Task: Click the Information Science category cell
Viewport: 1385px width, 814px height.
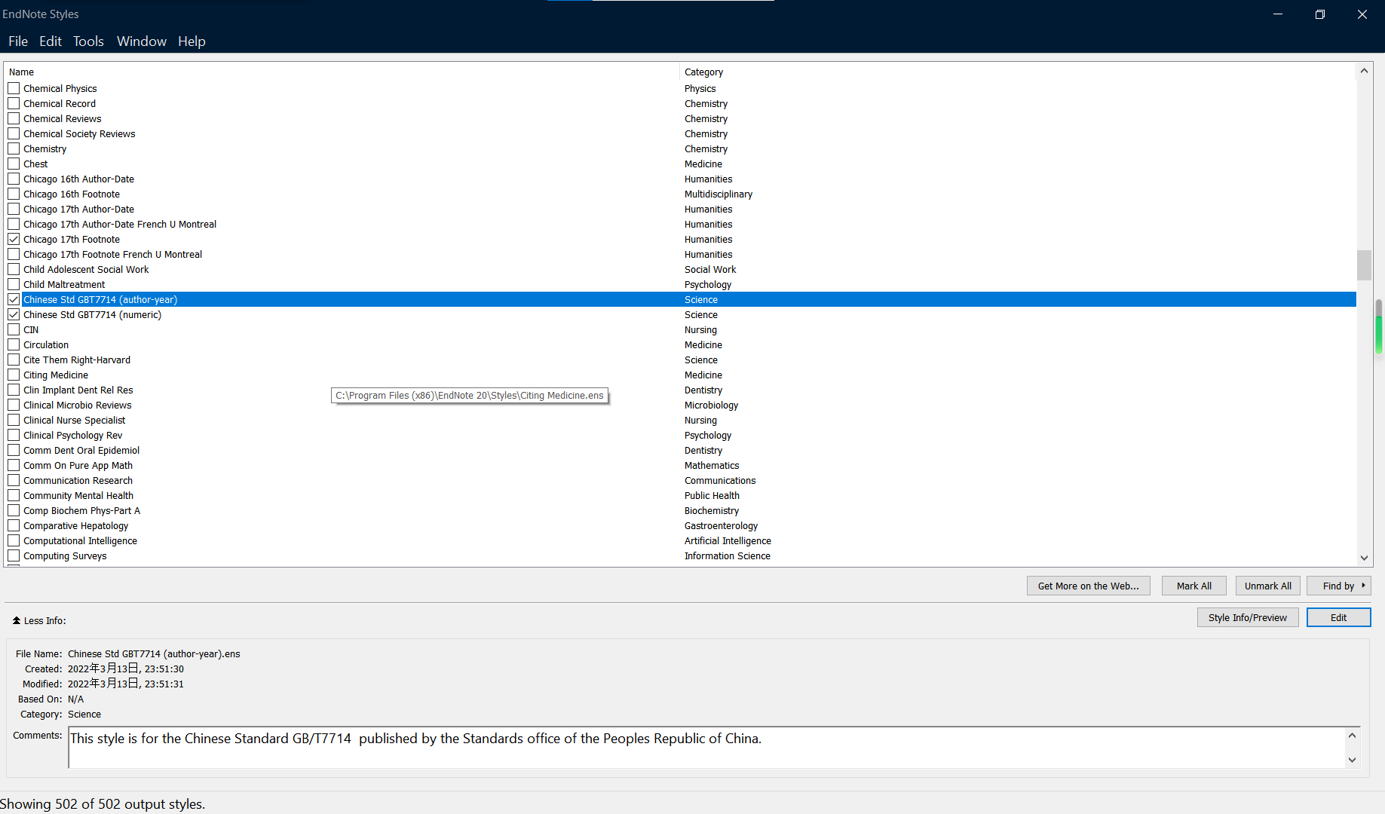Action: pyautogui.click(x=727, y=555)
